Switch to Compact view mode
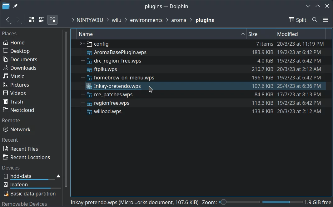 point(42,20)
